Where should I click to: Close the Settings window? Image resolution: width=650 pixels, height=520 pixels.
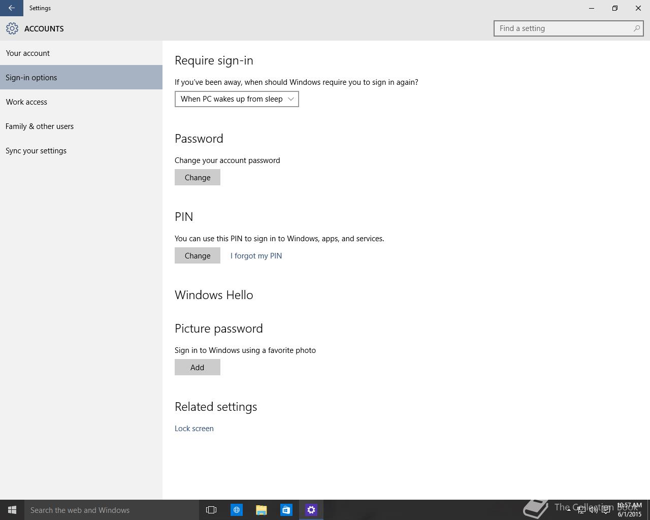(x=638, y=8)
